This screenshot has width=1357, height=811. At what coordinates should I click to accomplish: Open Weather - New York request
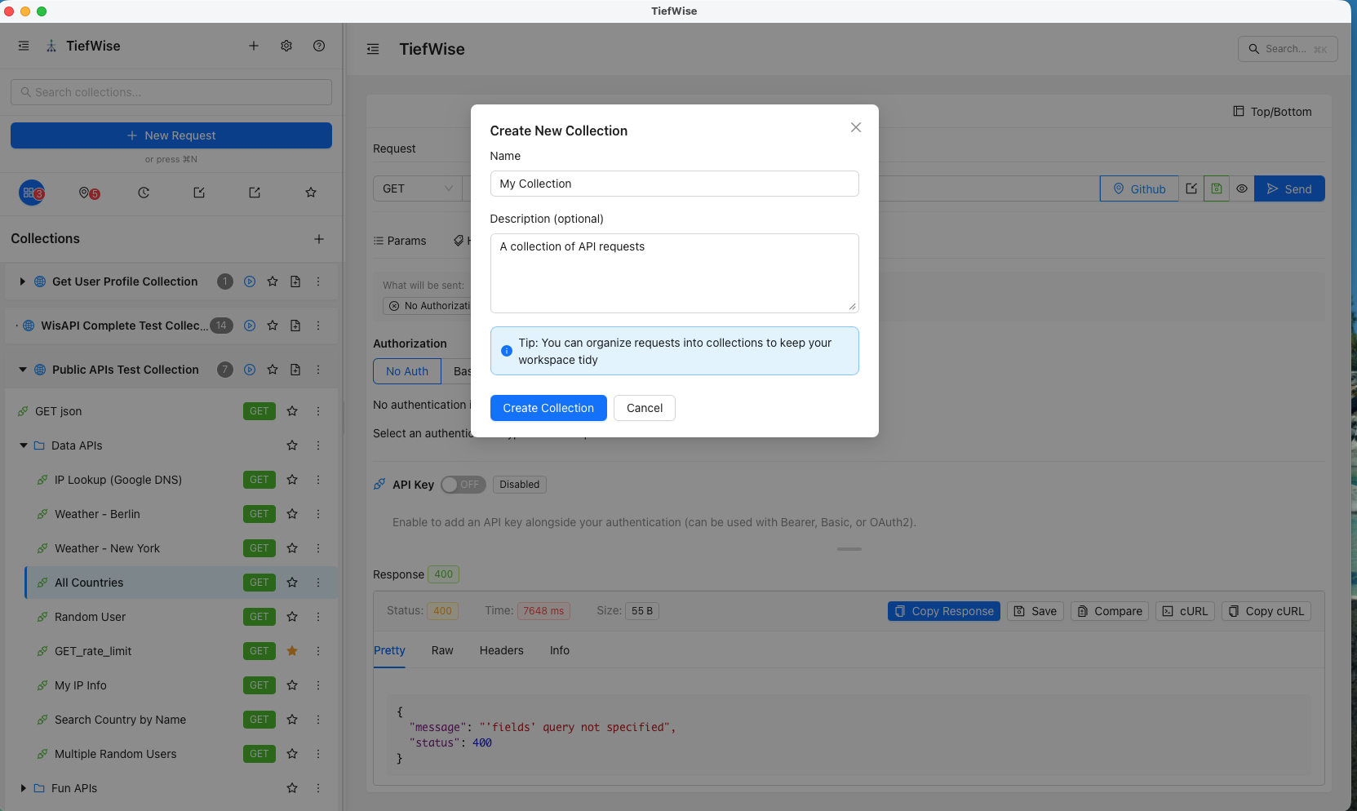click(107, 548)
